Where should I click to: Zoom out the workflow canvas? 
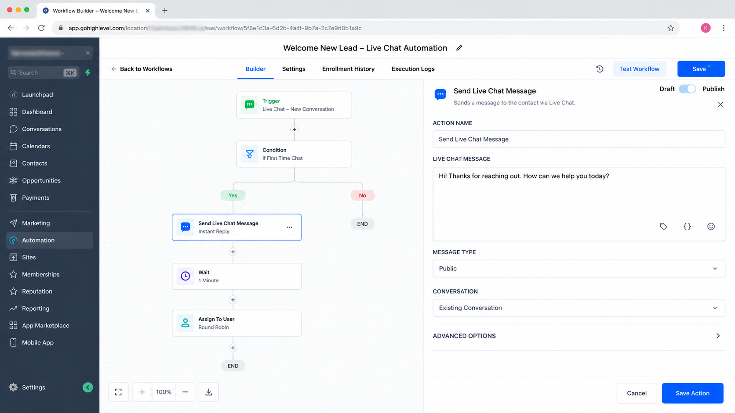coord(185,392)
